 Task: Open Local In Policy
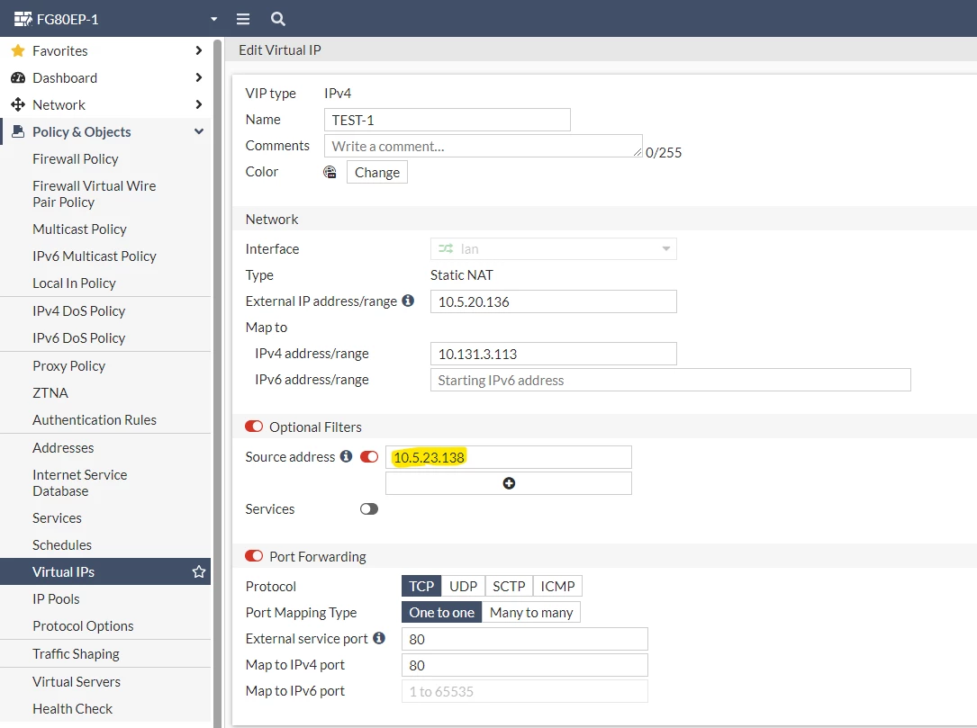[74, 283]
